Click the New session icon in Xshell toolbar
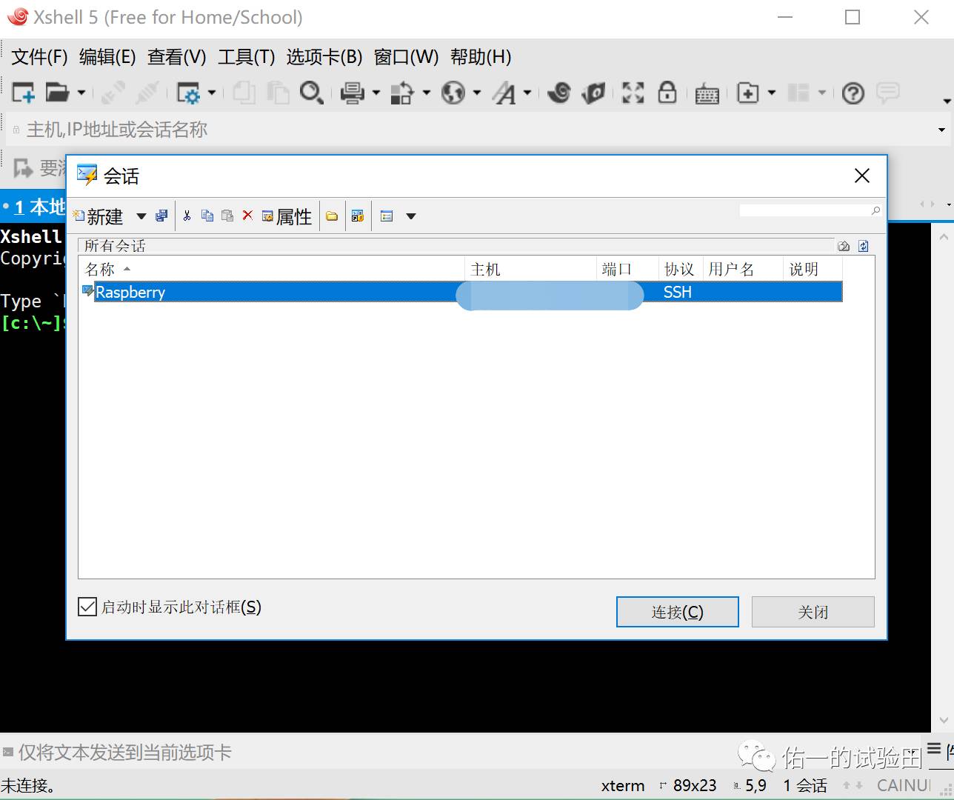The image size is (954, 800). (24, 93)
